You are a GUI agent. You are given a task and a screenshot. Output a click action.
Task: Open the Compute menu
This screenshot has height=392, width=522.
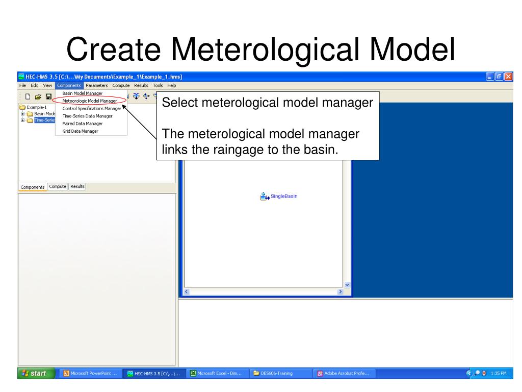[121, 86]
